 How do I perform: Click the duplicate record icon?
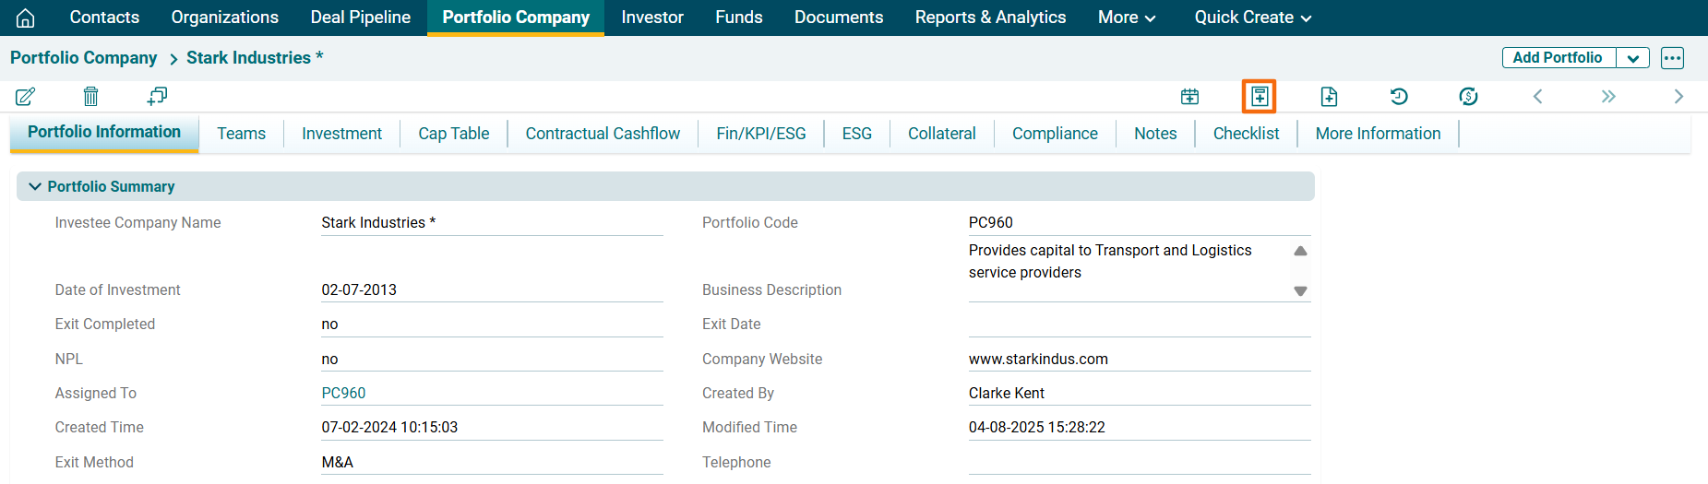coord(157,96)
